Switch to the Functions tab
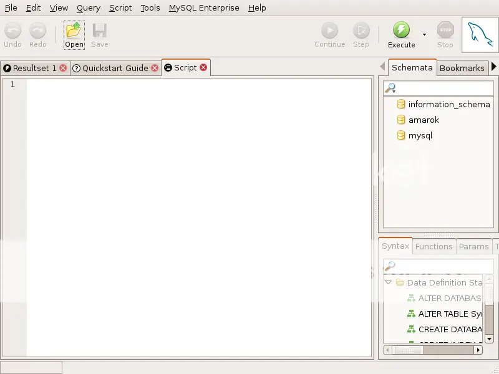This screenshot has width=499, height=374. [x=434, y=246]
